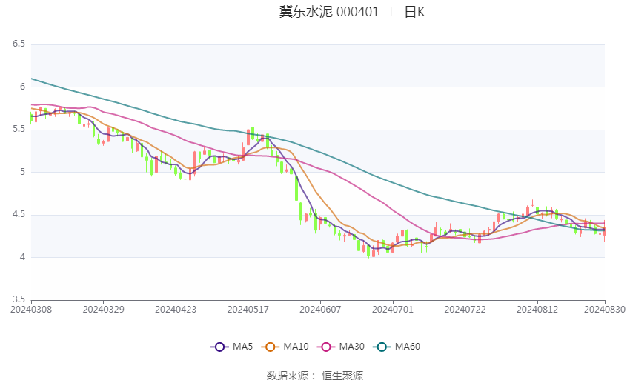Click the 4.5 price axis label
This screenshot has height=383, width=630.
pos(19,214)
